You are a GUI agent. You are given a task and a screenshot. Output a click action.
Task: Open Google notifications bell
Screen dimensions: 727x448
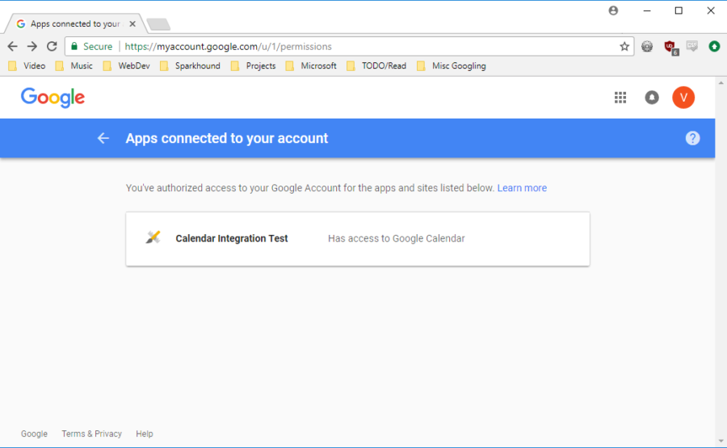651,98
